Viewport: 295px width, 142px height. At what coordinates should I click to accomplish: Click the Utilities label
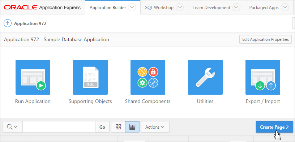[205, 102]
